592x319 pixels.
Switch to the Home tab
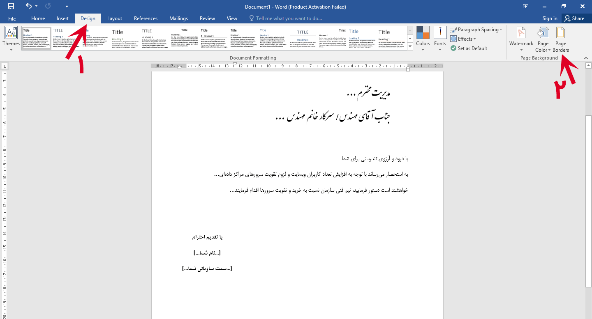(x=38, y=18)
